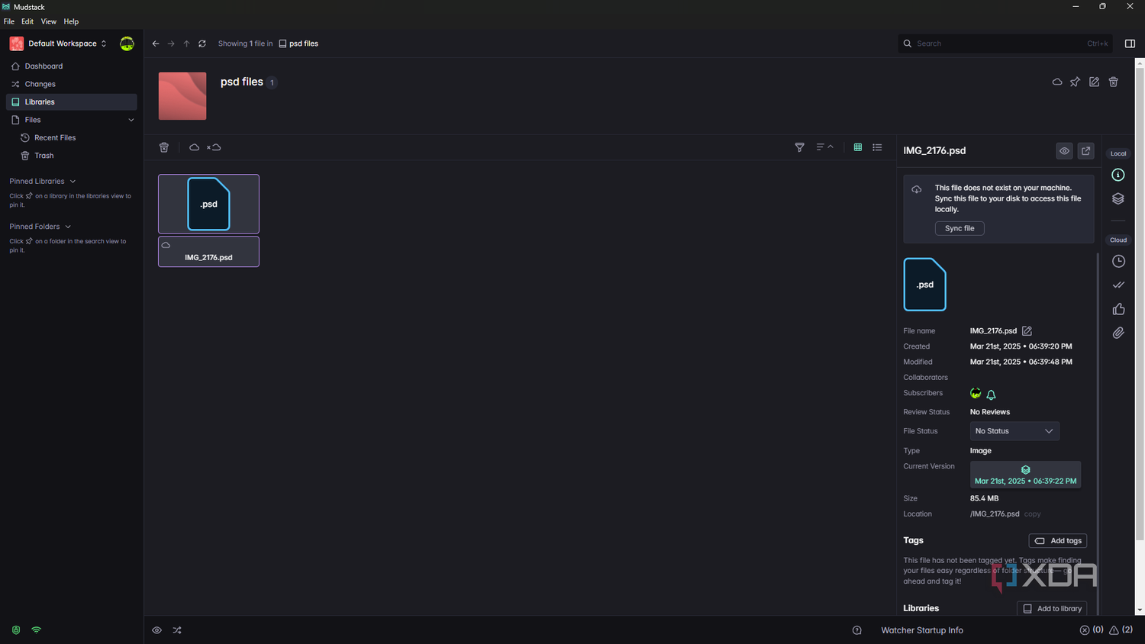This screenshot has height=644, width=1145.
Task: Focus the Search field
Action: point(1005,43)
